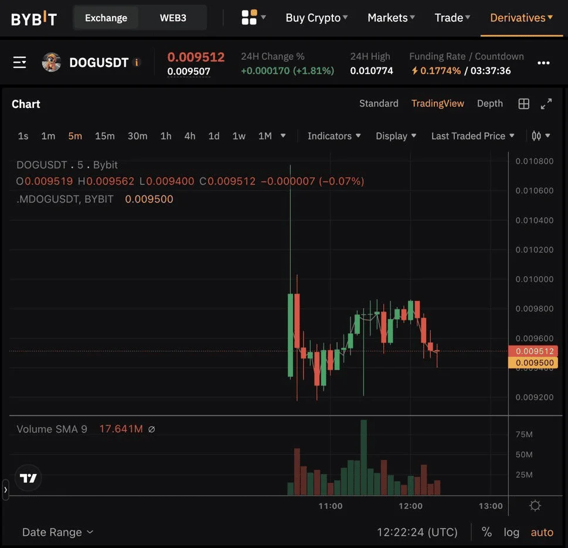
Task: Click the TradingView logo badge
Action: [28, 478]
